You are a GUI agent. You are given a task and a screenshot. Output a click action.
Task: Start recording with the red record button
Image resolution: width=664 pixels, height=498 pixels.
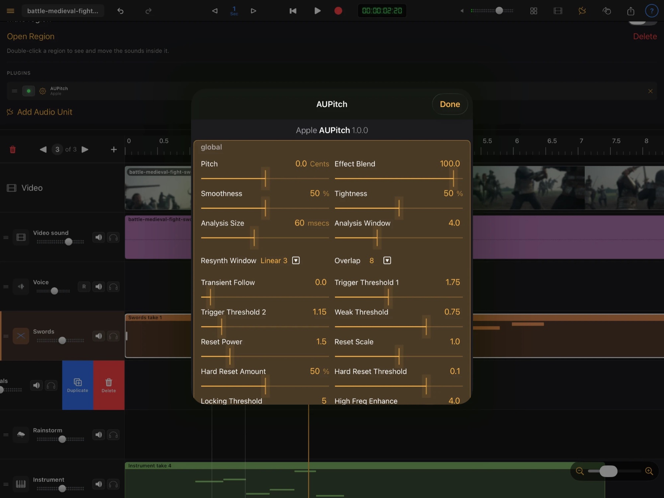(338, 11)
